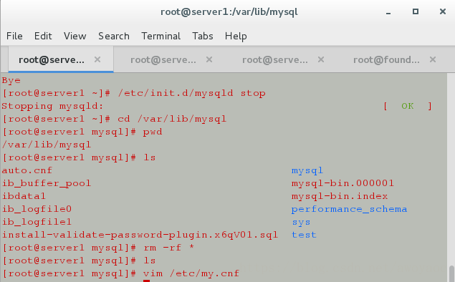Open the View menu
This screenshot has width=455, height=282.
coord(75,36)
